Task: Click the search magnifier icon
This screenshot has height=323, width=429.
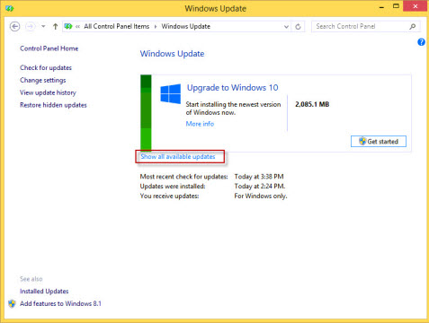Action: [413, 26]
